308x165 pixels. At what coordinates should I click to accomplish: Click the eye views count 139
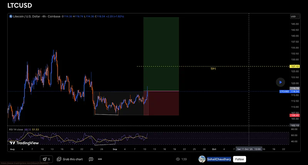tap(181, 159)
